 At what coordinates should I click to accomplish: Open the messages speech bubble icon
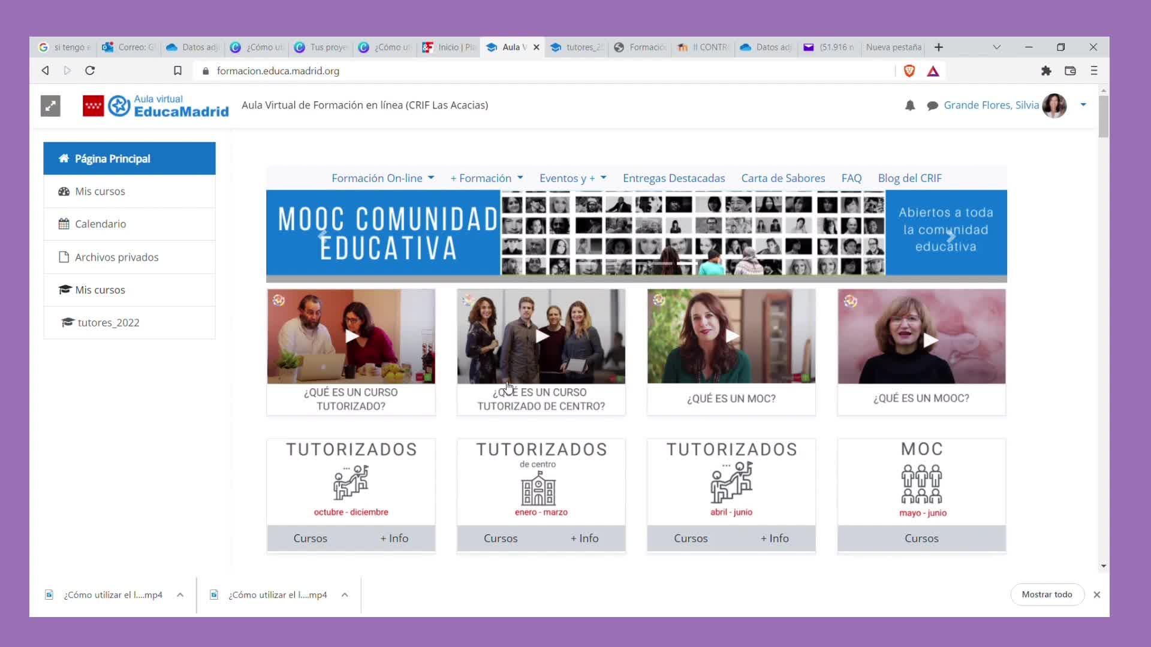932,106
